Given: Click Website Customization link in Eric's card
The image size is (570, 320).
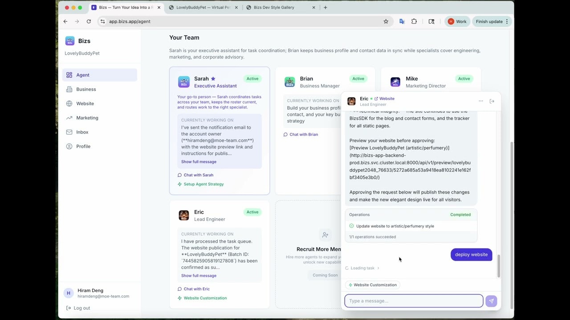Looking at the screenshot, I should click(202, 298).
